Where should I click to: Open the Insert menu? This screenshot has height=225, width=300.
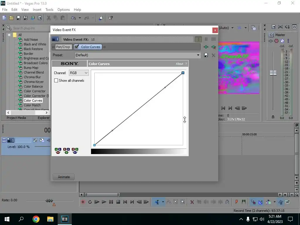37,10
